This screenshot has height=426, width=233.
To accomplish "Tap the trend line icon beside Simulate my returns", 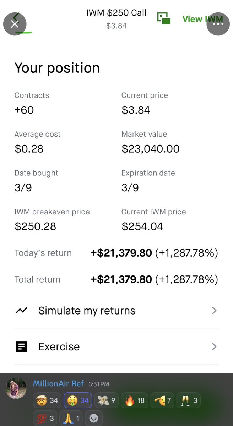I will pyautogui.click(x=21, y=311).
